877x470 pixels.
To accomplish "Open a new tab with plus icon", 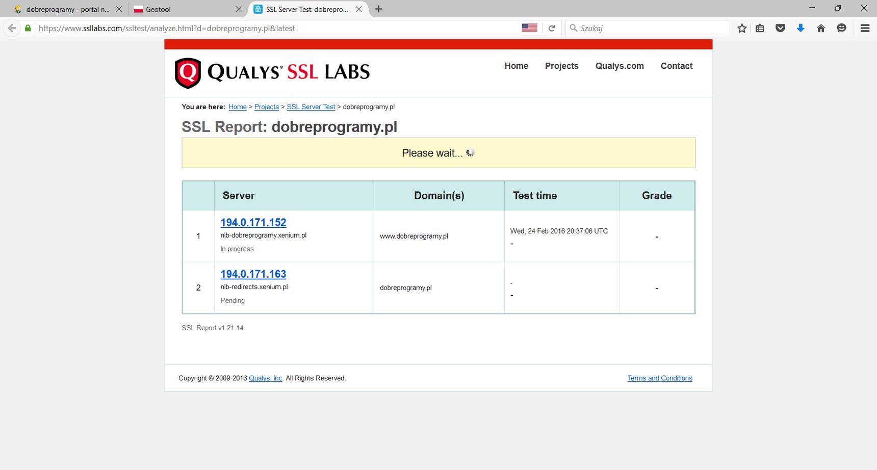I will (x=378, y=9).
